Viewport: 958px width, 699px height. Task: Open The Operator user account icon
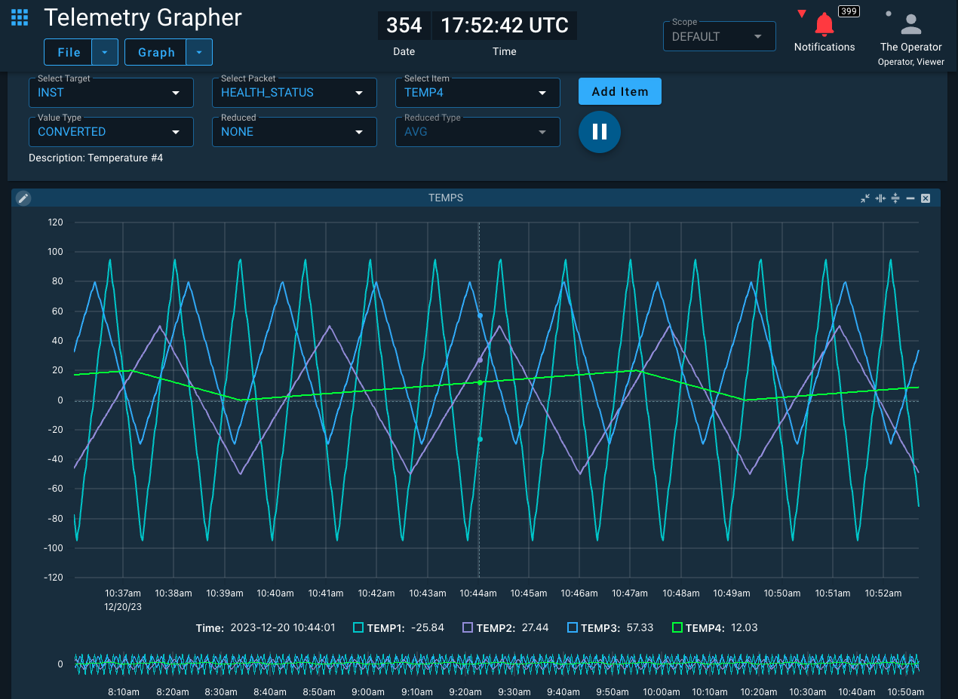[911, 24]
